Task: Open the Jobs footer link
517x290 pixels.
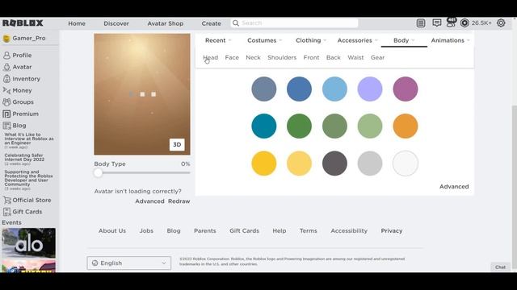Action: click(146, 231)
